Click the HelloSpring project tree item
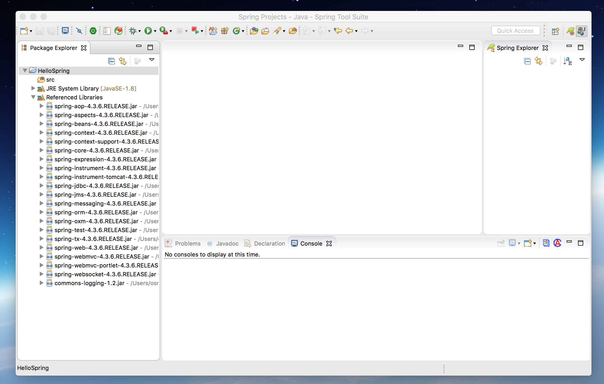 coord(53,71)
